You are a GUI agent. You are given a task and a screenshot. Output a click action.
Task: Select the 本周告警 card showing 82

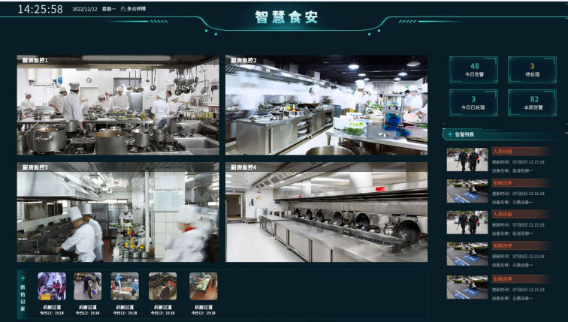tap(532, 102)
